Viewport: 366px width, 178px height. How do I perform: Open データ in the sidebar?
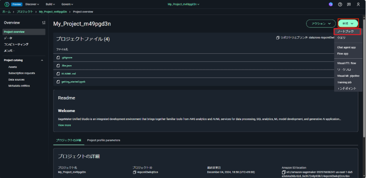tap(8, 38)
